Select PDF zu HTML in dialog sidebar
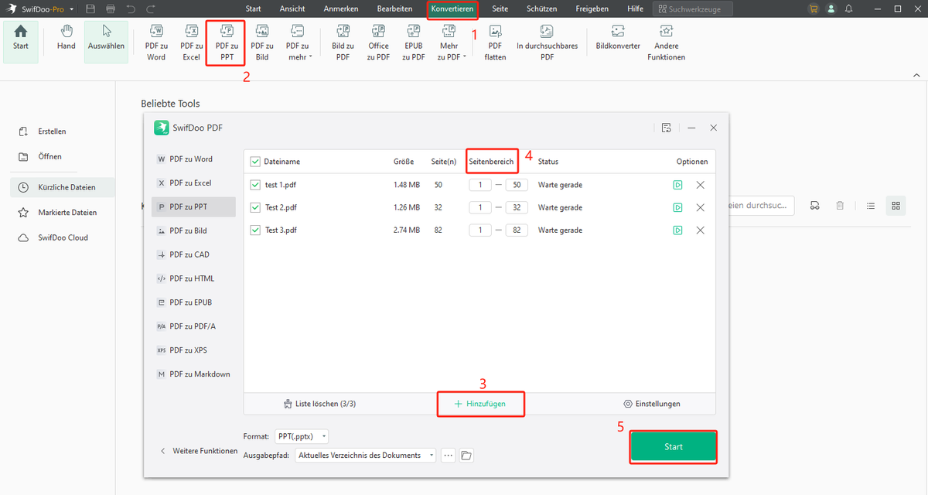The image size is (928, 495). 193,278
